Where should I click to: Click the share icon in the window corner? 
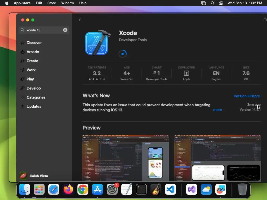click(265, 19)
